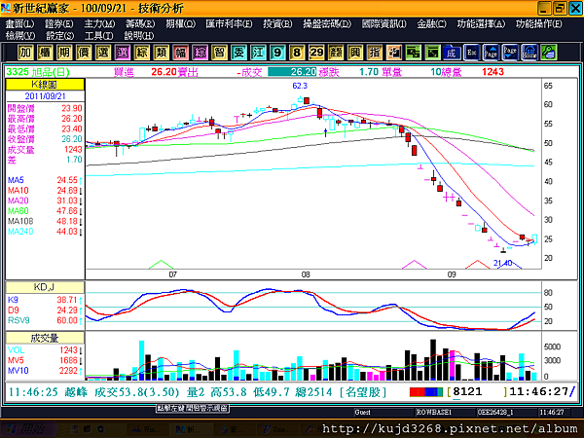Click the 價 price toolbar button
Screen dimensions: 584x438
(x=84, y=53)
